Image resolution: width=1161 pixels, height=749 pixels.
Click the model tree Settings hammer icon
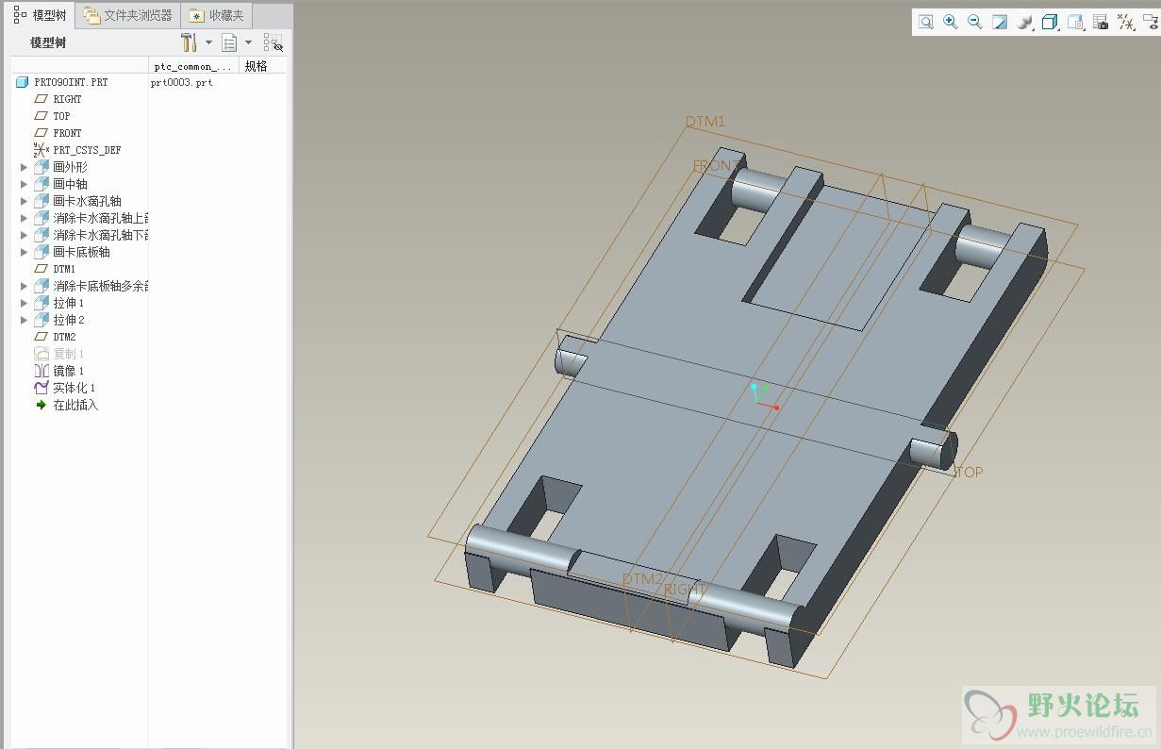[189, 42]
